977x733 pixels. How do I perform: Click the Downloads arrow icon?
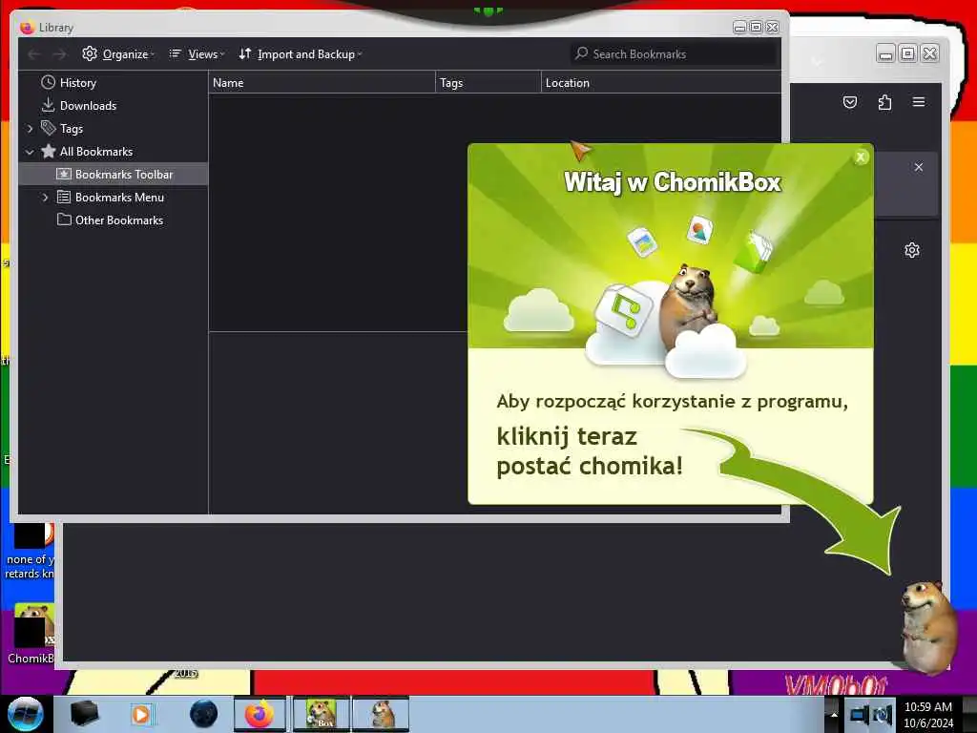click(x=48, y=105)
